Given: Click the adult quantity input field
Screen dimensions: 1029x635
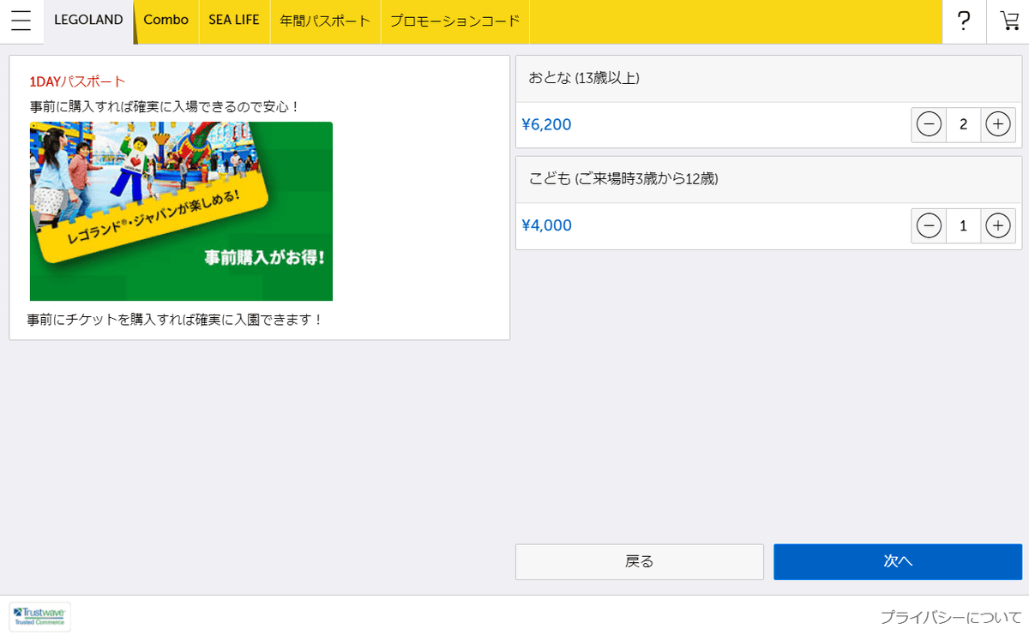Looking at the screenshot, I should (x=963, y=124).
